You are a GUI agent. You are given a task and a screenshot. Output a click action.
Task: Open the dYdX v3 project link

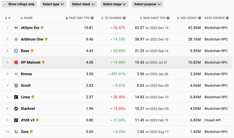coord(28,120)
